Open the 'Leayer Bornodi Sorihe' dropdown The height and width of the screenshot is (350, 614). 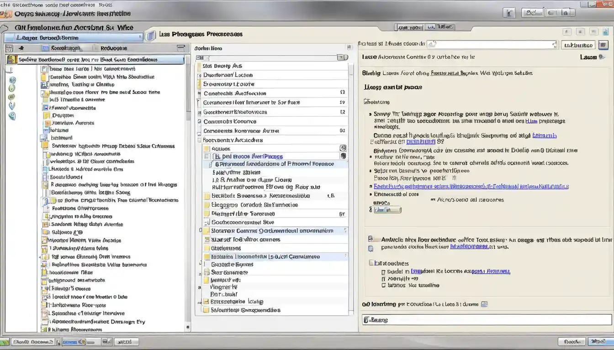(x=73, y=38)
